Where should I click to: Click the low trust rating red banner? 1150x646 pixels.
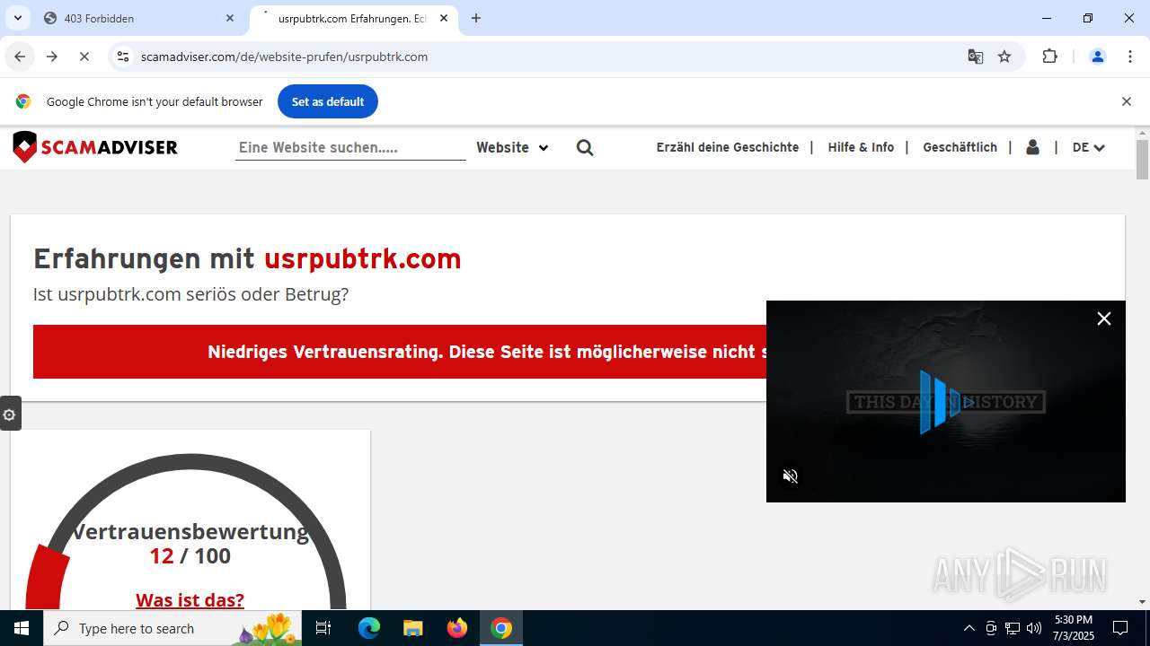click(400, 352)
